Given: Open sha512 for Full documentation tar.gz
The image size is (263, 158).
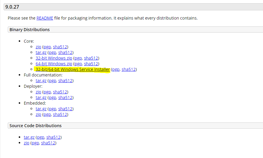Looking at the screenshot, I should point(65,81).
